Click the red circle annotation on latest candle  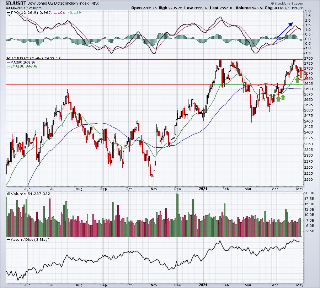302,75
